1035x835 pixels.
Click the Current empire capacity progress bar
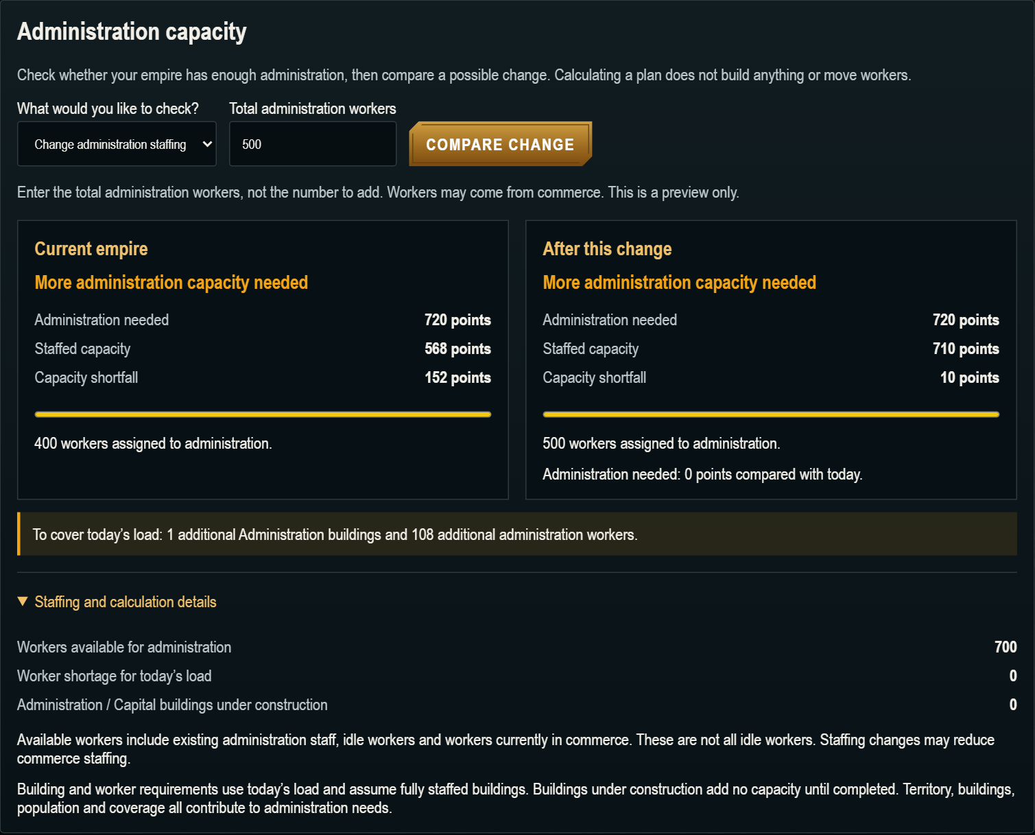(263, 414)
